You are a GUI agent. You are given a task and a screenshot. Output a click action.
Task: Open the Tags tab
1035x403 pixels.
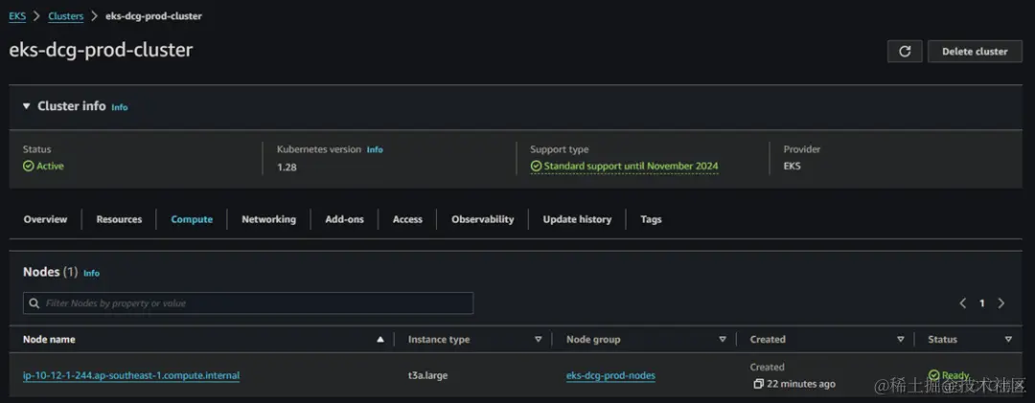(x=651, y=219)
